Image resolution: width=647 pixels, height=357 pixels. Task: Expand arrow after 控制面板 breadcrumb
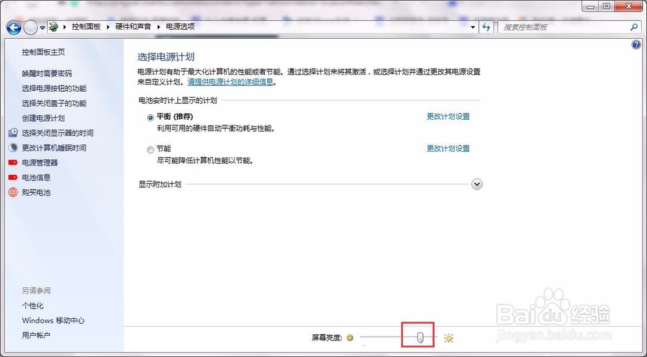[108, 27]
